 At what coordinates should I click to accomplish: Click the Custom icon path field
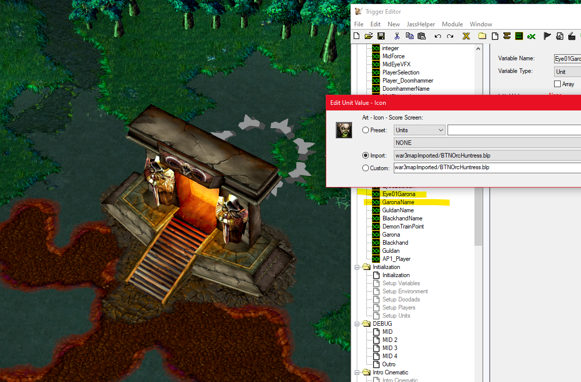click(x=487, y=168)
